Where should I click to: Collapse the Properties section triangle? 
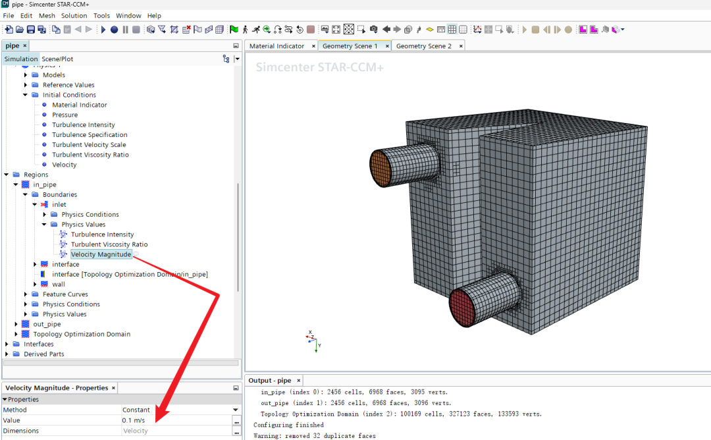[x=5, y=400]
